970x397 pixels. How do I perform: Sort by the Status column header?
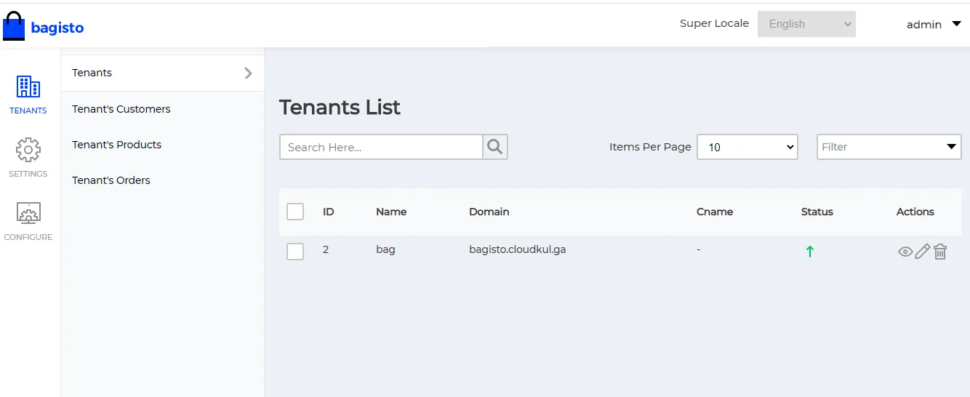pos(817,212)
